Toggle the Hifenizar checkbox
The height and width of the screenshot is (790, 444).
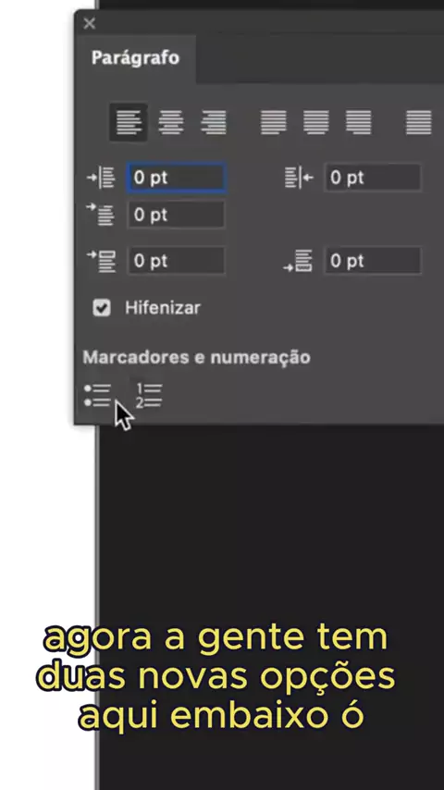click(102, 308)
